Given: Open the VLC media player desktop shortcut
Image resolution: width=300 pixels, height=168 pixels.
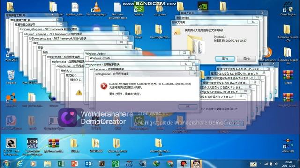Looking at the screenshot, I should 96,8.
